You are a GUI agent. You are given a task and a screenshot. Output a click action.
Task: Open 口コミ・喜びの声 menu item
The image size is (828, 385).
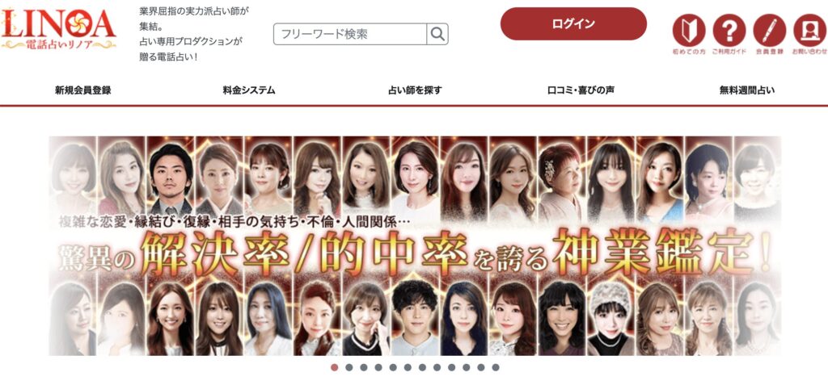(581, 90)
